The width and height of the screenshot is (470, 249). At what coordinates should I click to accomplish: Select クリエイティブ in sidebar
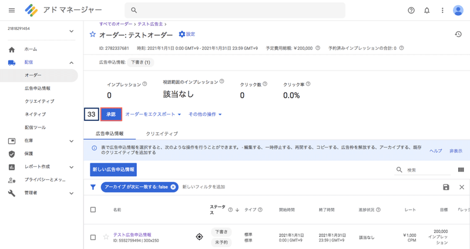[39, 101]
